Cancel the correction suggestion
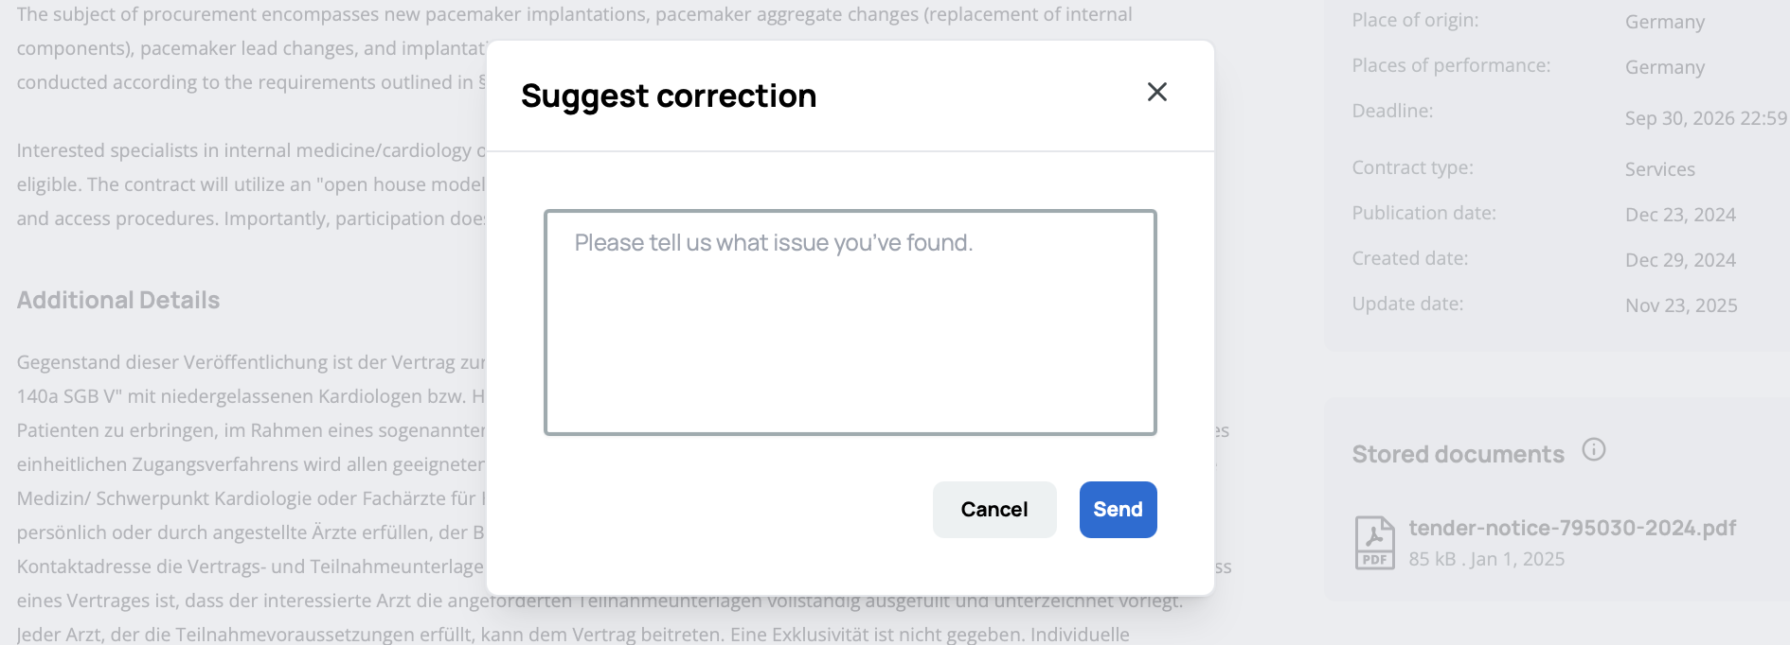Screen dimensions: 1790x645 click(x=993, y=510)
